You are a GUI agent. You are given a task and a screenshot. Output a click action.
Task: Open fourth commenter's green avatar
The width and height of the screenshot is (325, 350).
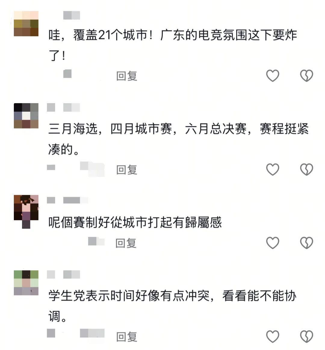[x=26, y=283]
